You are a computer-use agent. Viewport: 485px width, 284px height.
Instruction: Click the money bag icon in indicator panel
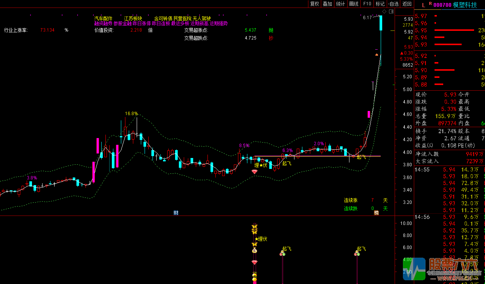[255, 251]
